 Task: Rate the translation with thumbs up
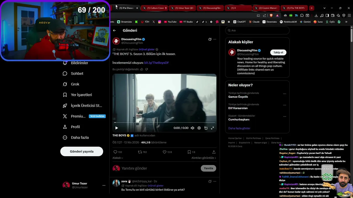142,69
